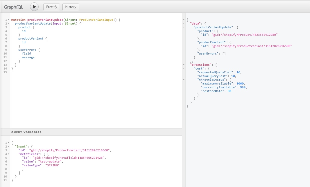Click the Prettify button
This screenshot has width=310, height=187.
coord(52,7)
